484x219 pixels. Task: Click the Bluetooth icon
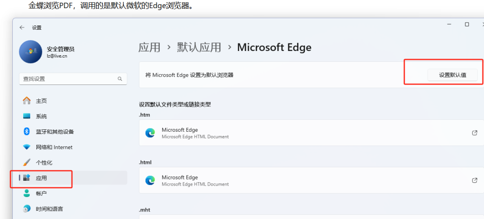click(x=26, y=132)
